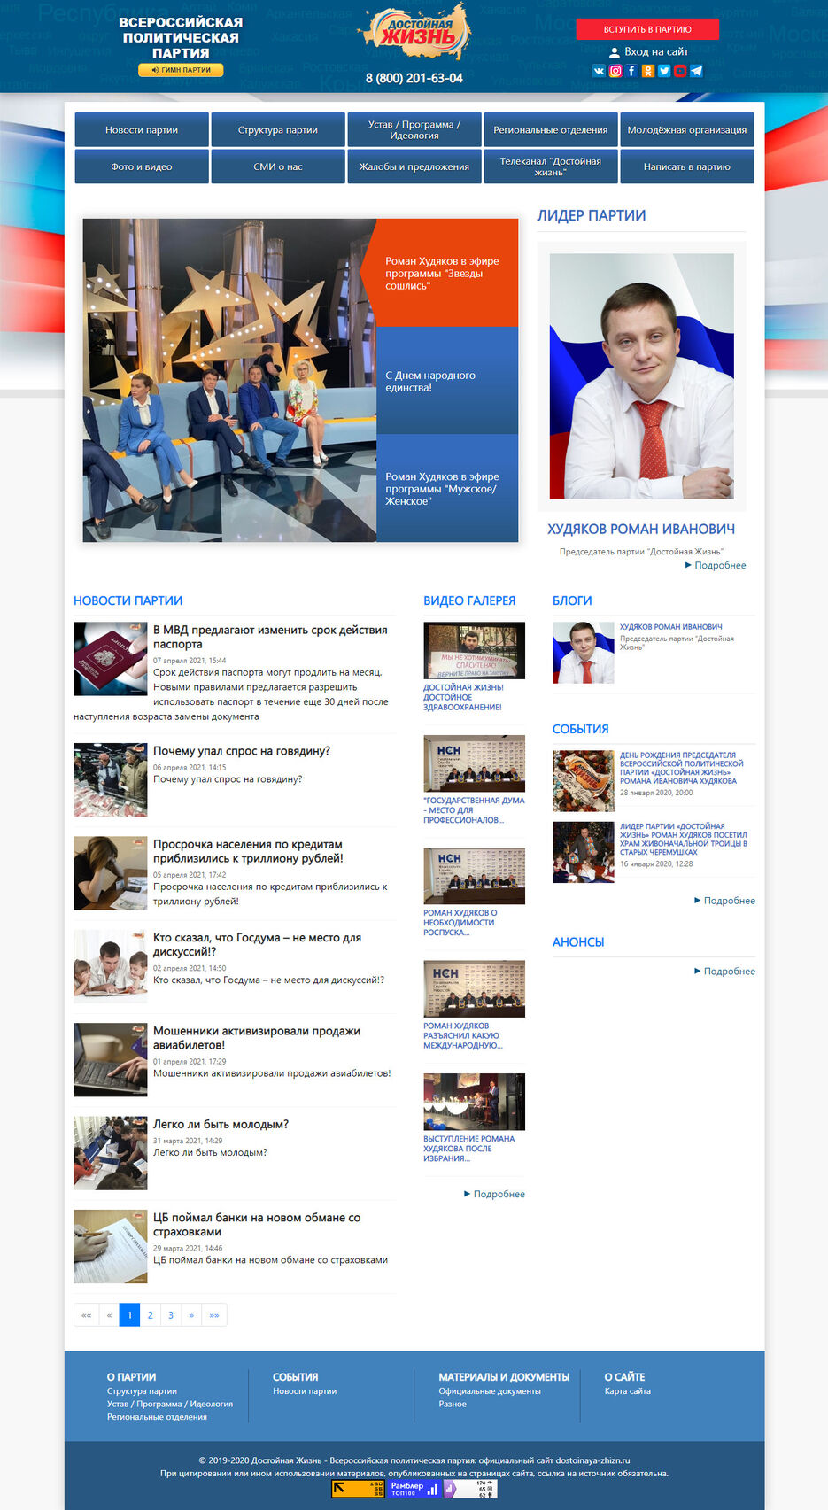Open the Рамблер ТОП100 counter badge
This screenshot has width=828, height=1510.
click(x=414, y=1489)
